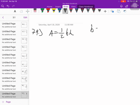Select the Draw tab
This screenshot has width=140, height=105.
click(66, 7)
